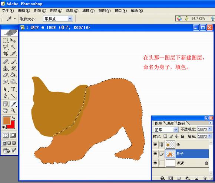Click the trash icon in layers panel
The height and width of the screenshot is (183, 215).
[x=205, y=178]
